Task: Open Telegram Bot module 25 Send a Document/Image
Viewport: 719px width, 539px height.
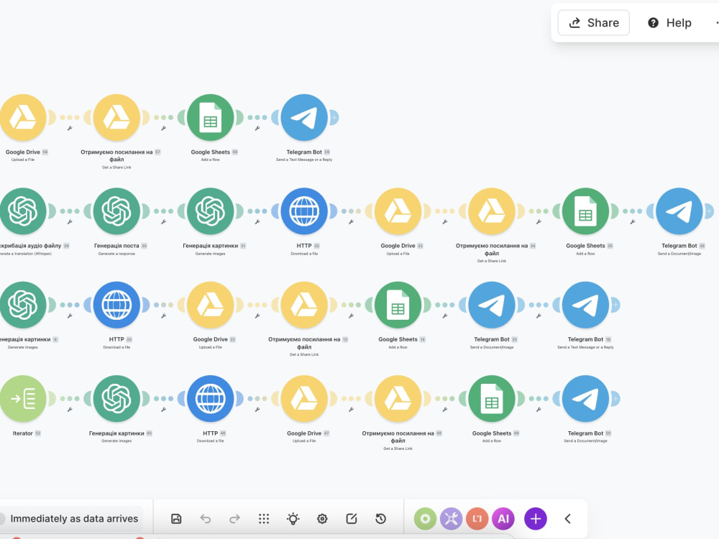Action: pyautogui.click(x=492, y=305)
